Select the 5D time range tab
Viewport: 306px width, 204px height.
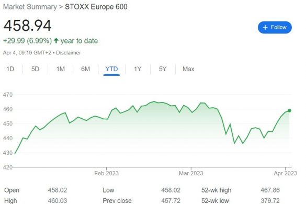tap(36, 69)
